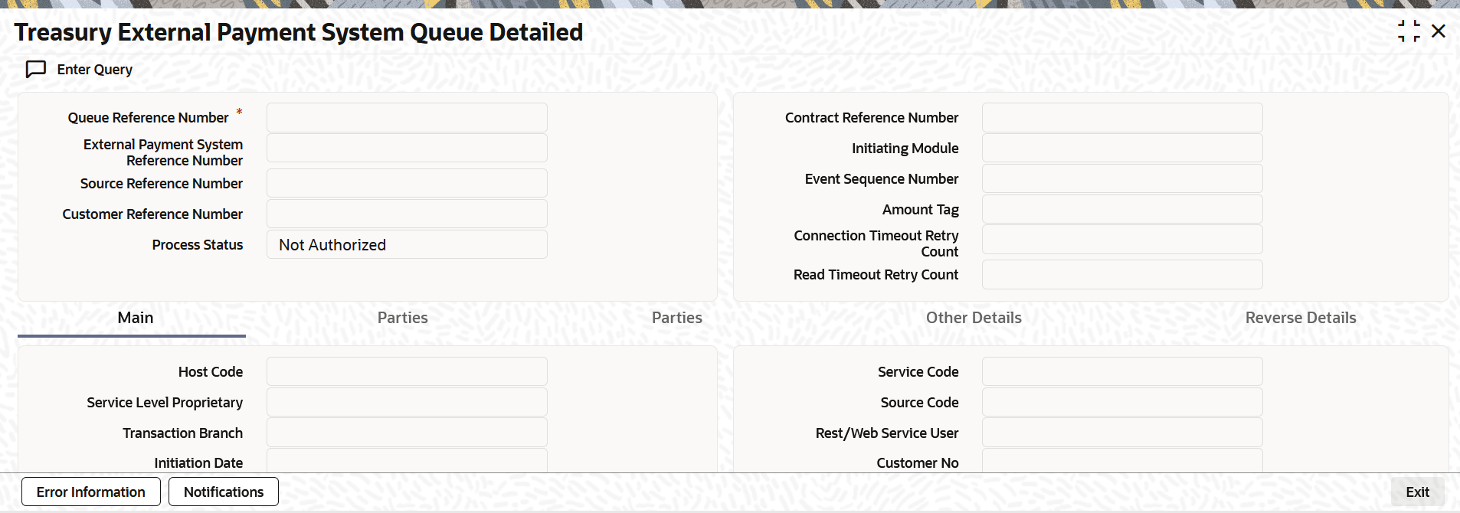
Task: Click the Enter Query speech bubble icon
Action: [36, 70]
